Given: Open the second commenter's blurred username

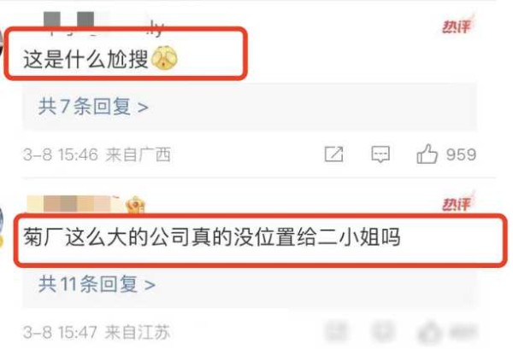Looking at the screenshot, I should coord(74,204).
